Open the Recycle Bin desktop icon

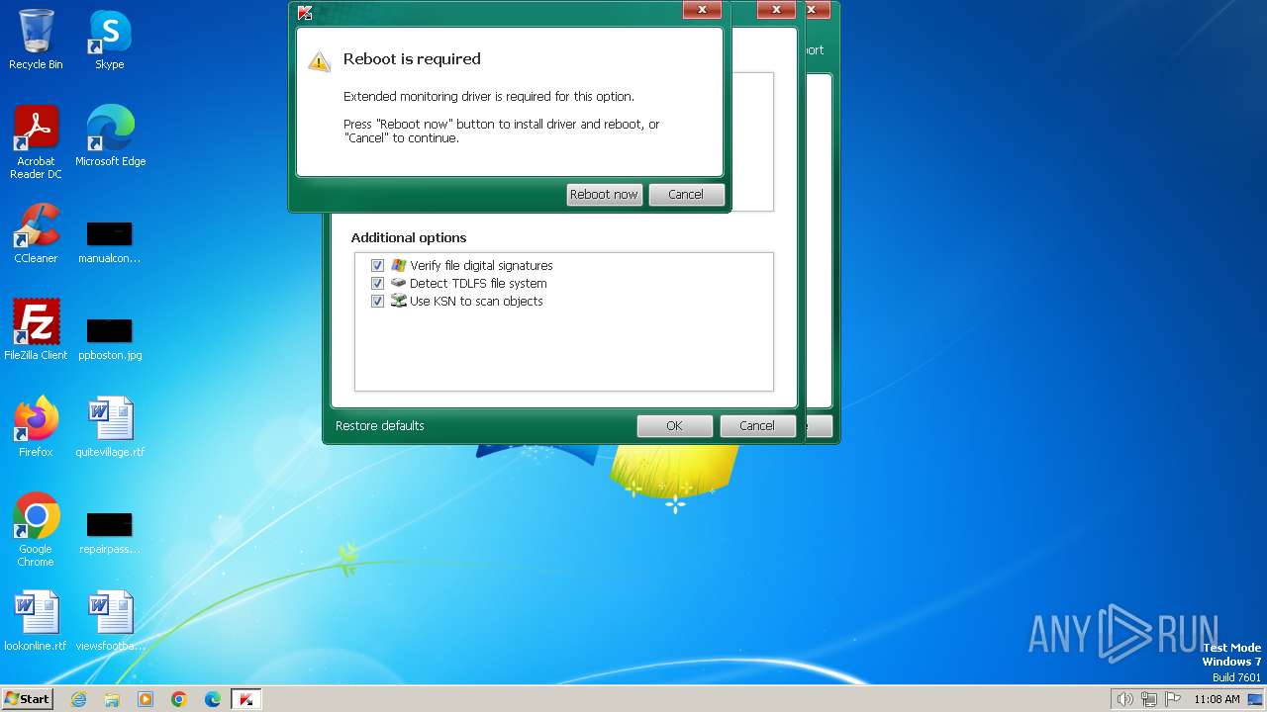pos(36,40)
